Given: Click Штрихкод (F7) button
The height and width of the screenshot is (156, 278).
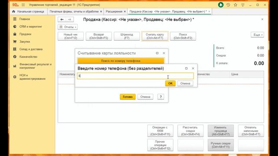Looking at the screenshot, I should (126, 36).
